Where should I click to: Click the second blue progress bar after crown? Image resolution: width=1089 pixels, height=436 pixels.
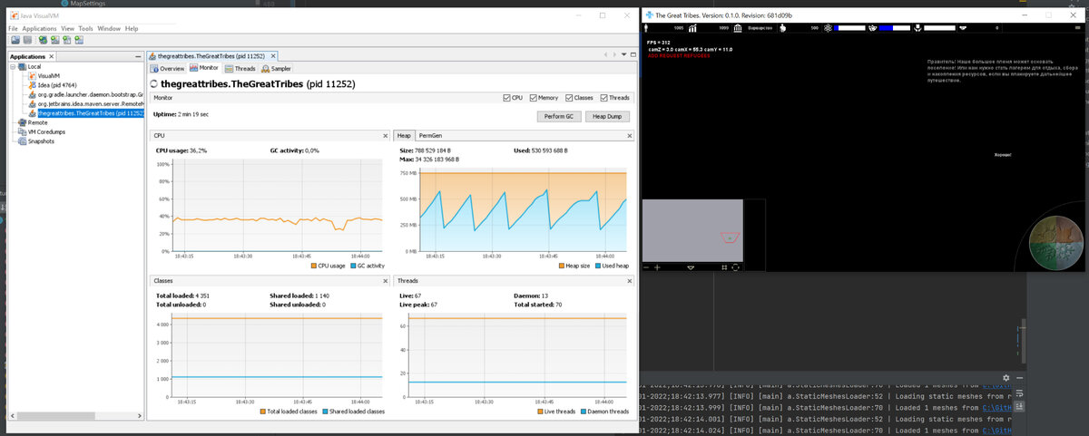tap(895, 28)
